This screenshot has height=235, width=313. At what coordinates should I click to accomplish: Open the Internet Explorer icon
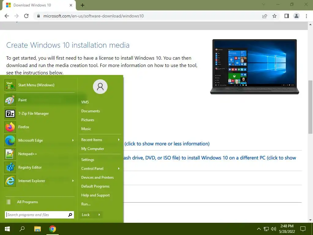point(10,181)
